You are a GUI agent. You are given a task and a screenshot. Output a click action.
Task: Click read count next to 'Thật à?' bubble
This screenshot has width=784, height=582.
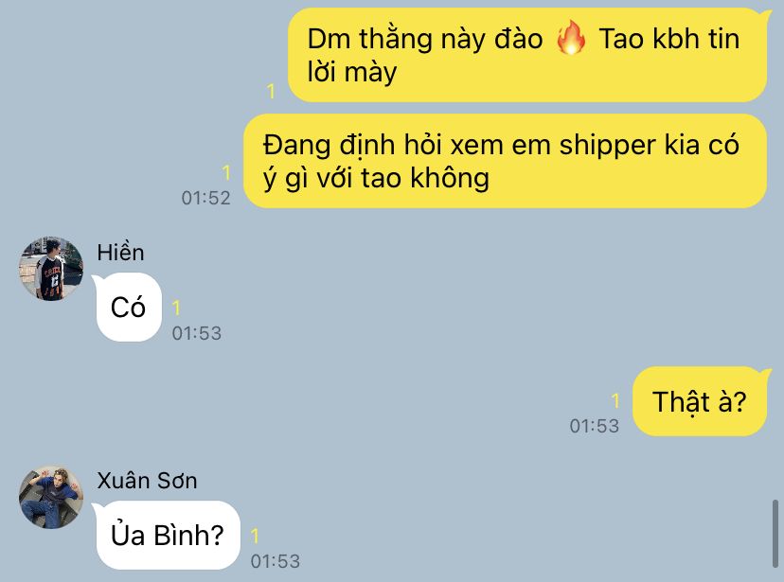(x=615, y=400)
